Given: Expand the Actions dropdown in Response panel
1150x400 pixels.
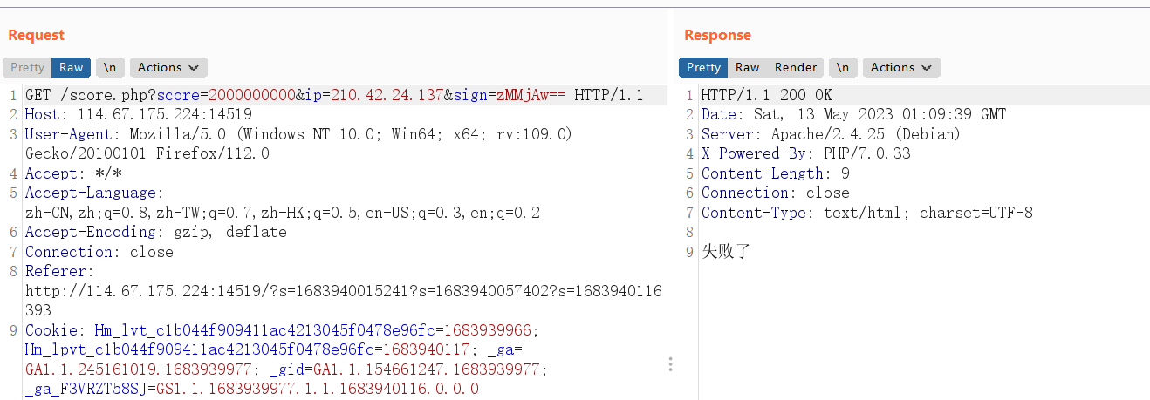Looking at the screenshot, I should point(901,68).
